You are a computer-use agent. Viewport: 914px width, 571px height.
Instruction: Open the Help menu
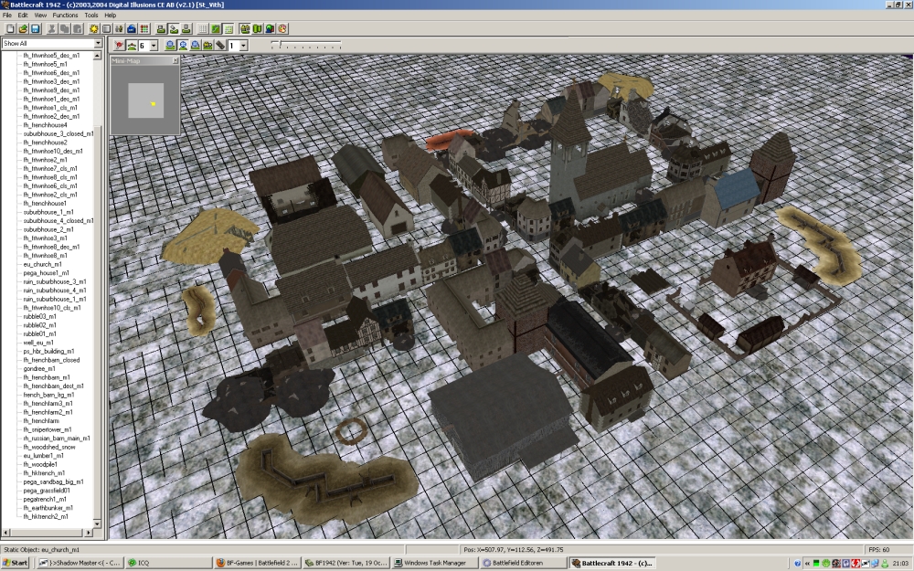(111, 16)
